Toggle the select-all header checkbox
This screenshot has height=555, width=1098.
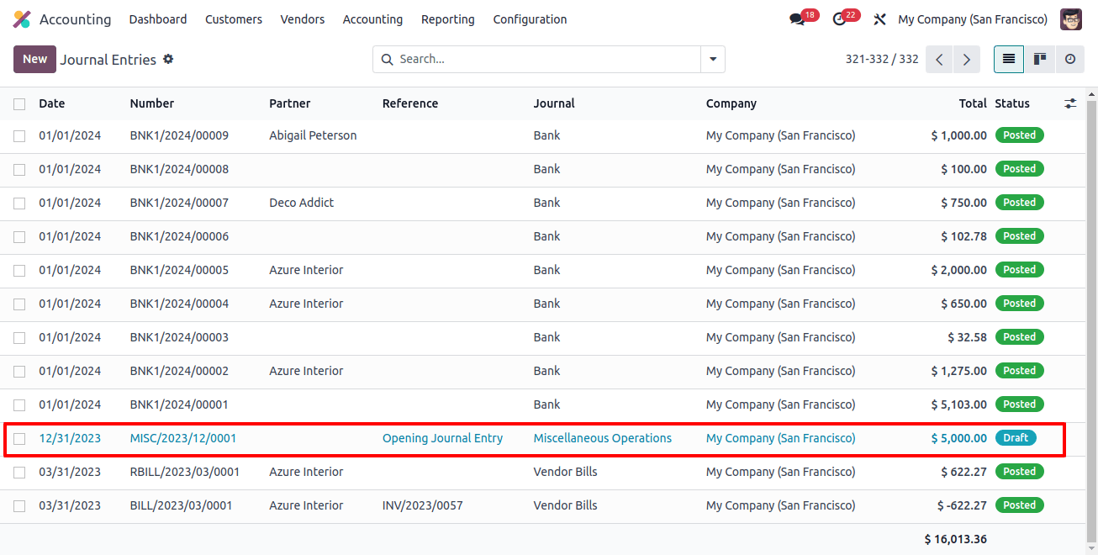19,104
